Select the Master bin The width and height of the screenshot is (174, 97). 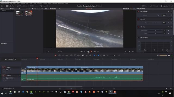[x=4, y=11]
